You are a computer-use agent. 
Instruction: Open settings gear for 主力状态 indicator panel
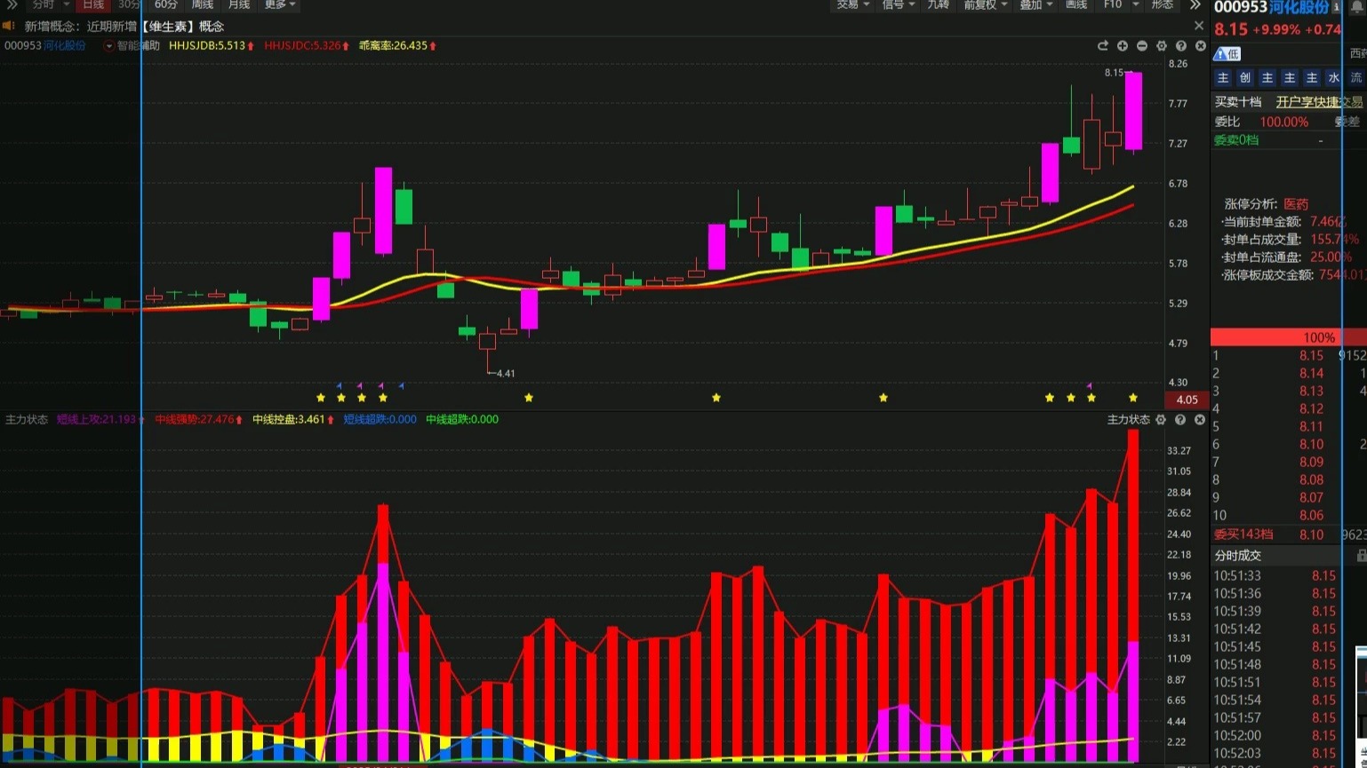(x=1161, y=420)
